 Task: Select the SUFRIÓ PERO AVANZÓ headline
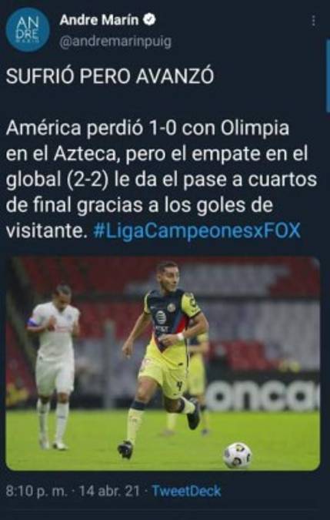110,77
